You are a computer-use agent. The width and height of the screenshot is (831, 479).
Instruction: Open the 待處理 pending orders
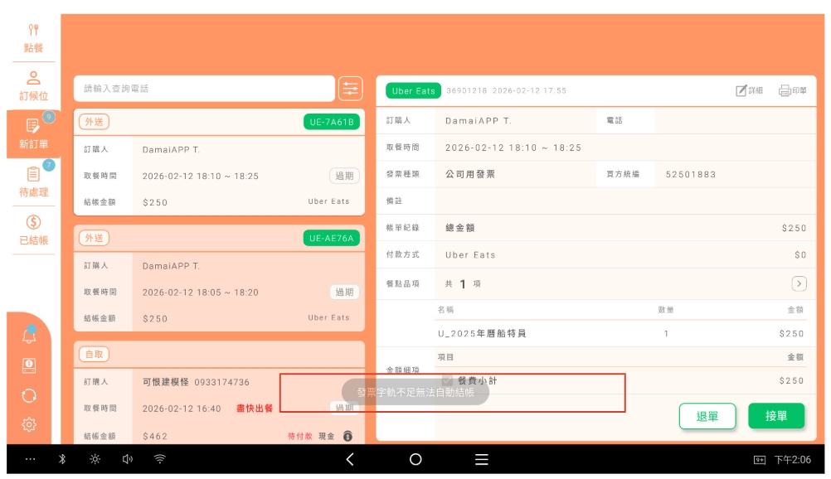pyautogui.click(x=33, y=181)
